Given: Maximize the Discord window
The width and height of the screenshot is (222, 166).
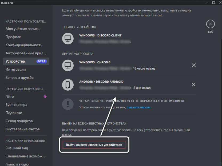Looking at the screenshot, I should [x=213, y=3].
